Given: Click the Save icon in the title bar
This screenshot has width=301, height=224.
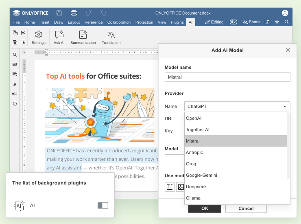Looking at the screenshot, I should (x=59, y=13).
